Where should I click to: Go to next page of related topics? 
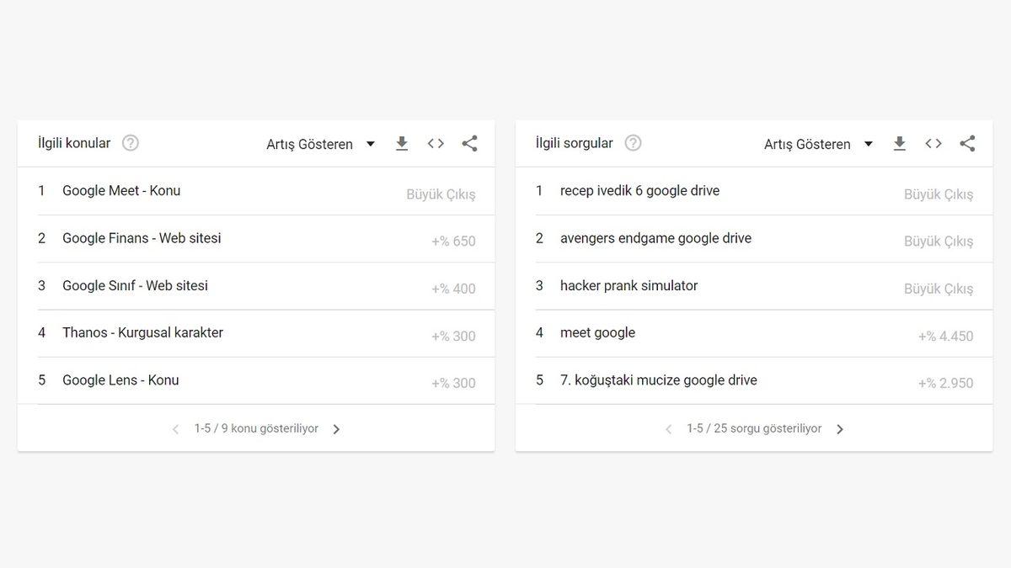point(336,428)
